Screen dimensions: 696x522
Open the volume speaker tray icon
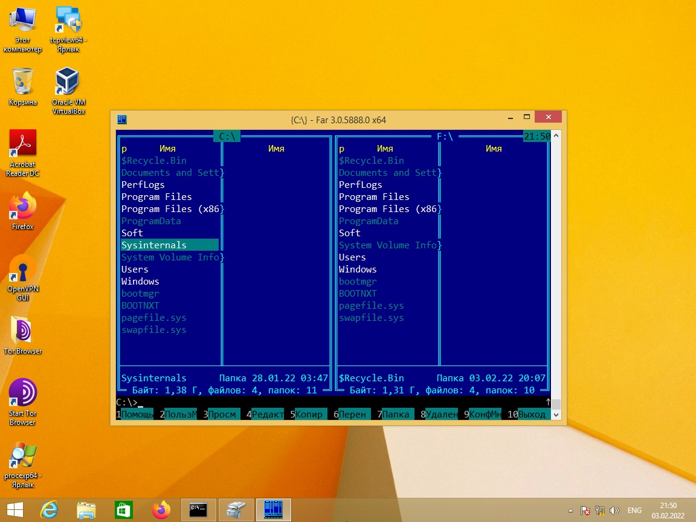614,511
